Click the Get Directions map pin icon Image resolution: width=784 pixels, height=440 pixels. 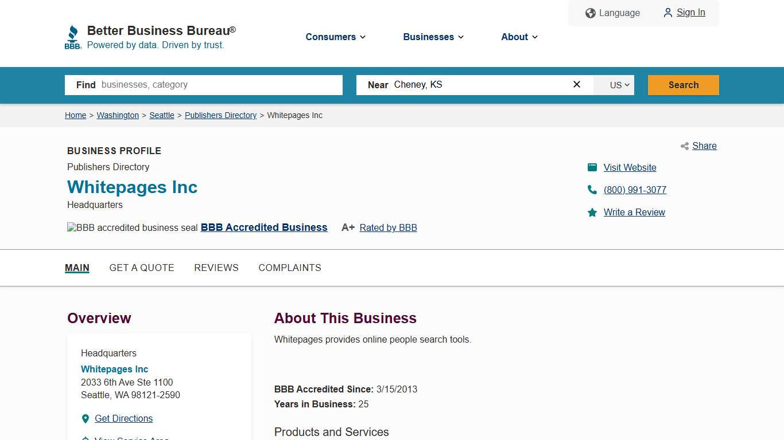[86, 418]
